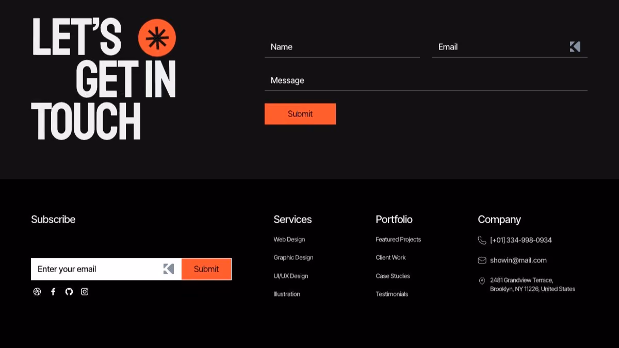Click the phone icon under Company

[482, 240]
